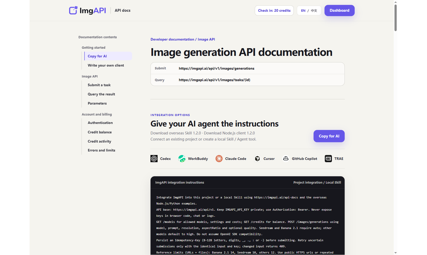
Task: Select the Codex icon
Action: pos(154,159)
